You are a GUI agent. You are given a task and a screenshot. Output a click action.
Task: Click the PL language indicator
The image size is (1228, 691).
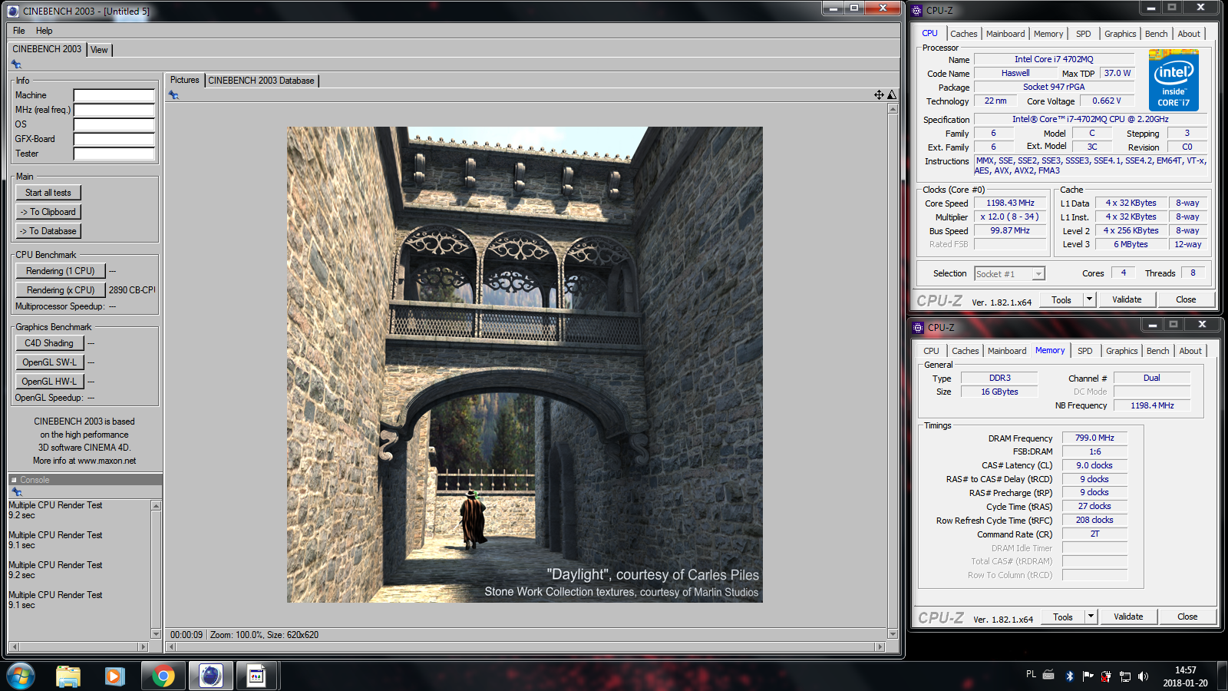pyautogui.click(x=1031, y=674)
